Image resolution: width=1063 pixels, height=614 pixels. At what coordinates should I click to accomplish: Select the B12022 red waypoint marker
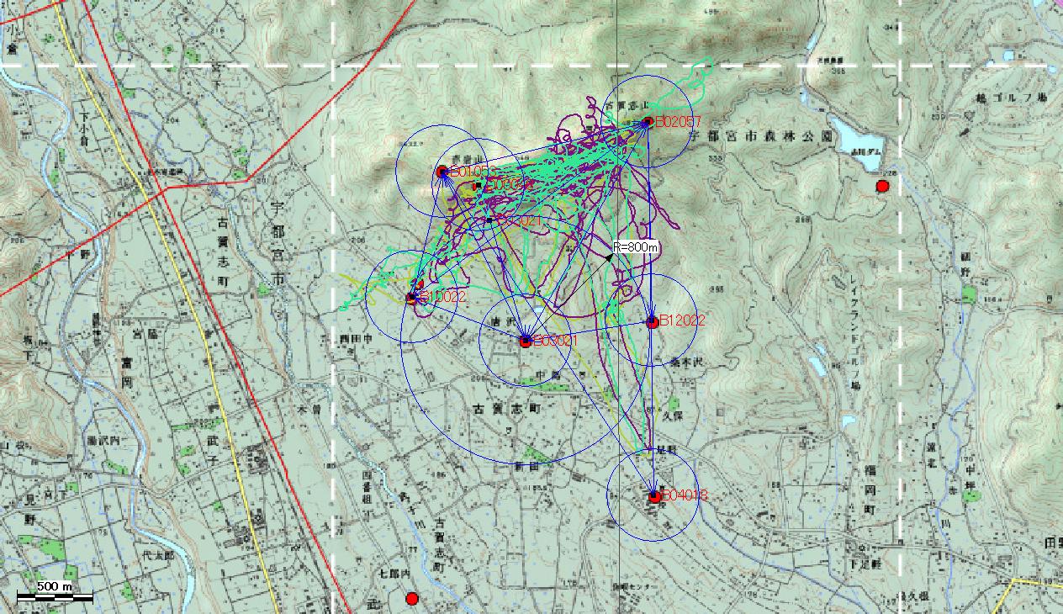click(652, 321)
